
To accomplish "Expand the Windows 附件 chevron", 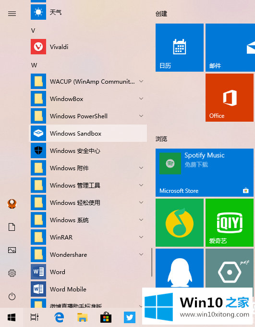I will click(x=141, y=168).
